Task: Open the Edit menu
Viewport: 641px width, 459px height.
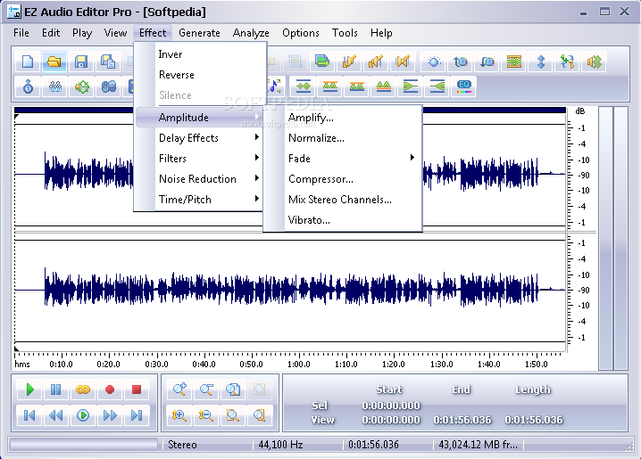Action: tap(51, 33)
